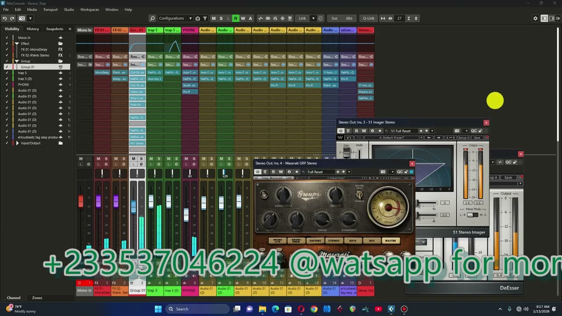Toggle visibility checkmark for Mono In
Screen dimensions: 562x316
[7, 38]
